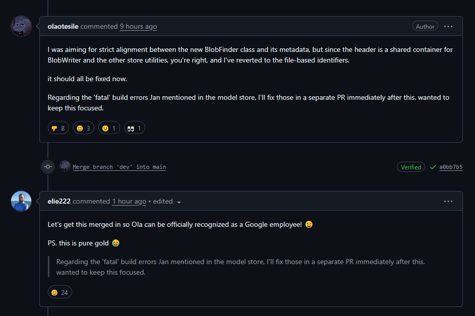Open options menu on olaotesile's comment
This screenshot has height=316, width=475.
[x=448, y=26]
